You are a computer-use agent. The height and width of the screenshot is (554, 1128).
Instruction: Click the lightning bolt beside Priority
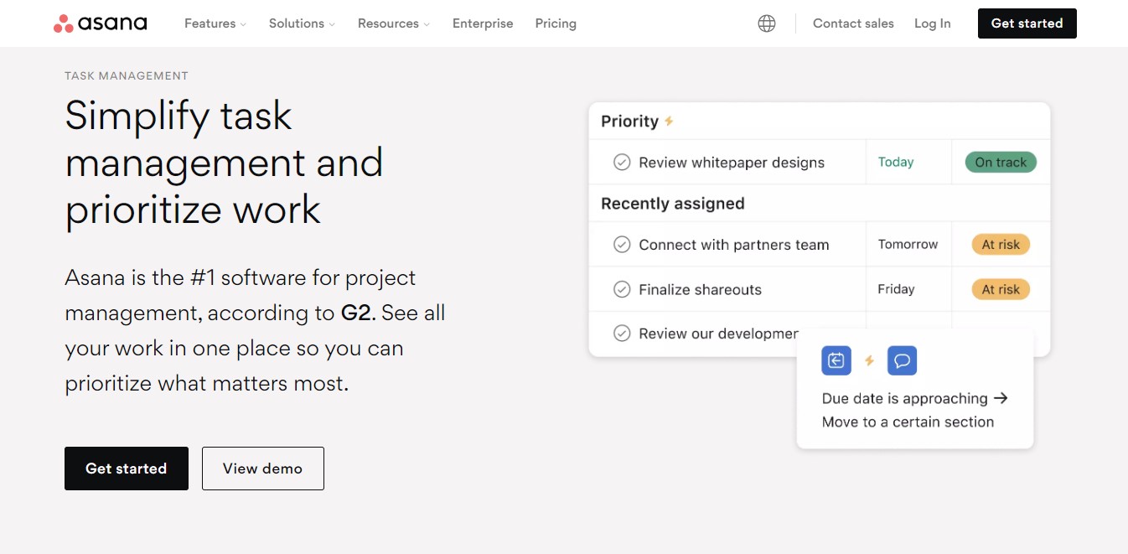click(669, 122)
